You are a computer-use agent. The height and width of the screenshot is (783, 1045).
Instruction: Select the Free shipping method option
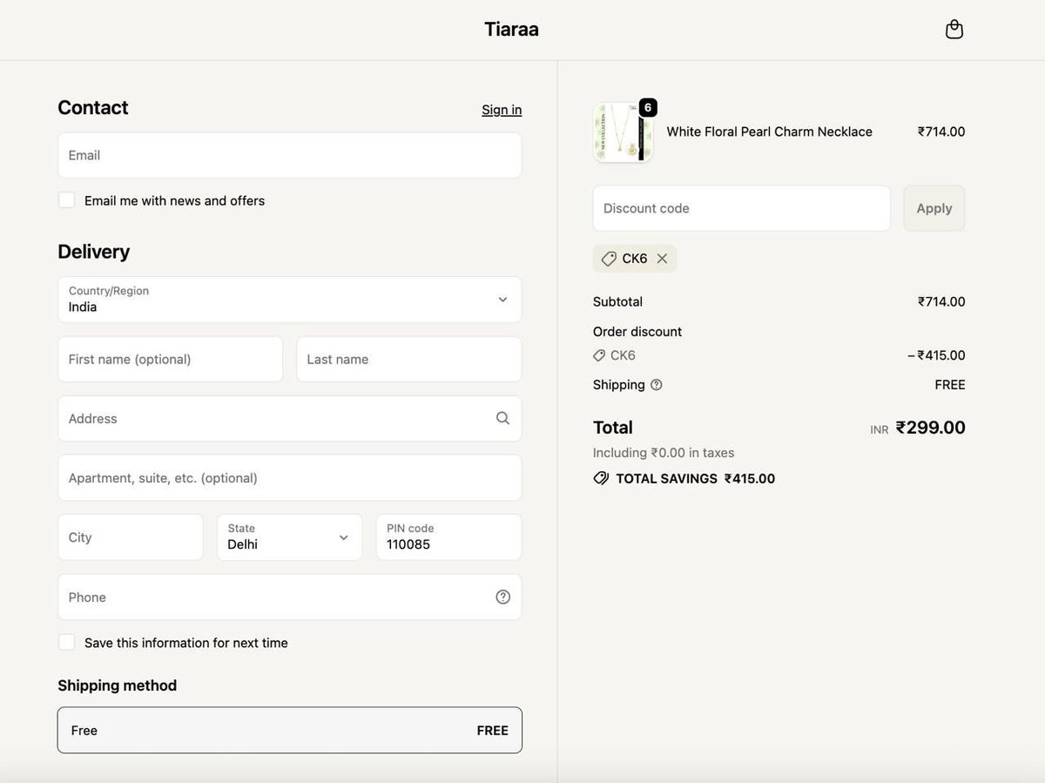(x=290, y=730)
